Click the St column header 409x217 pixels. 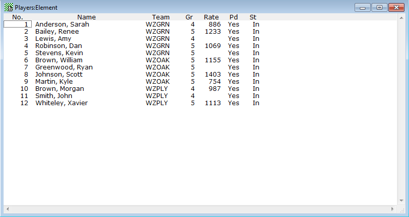point(253,17)
